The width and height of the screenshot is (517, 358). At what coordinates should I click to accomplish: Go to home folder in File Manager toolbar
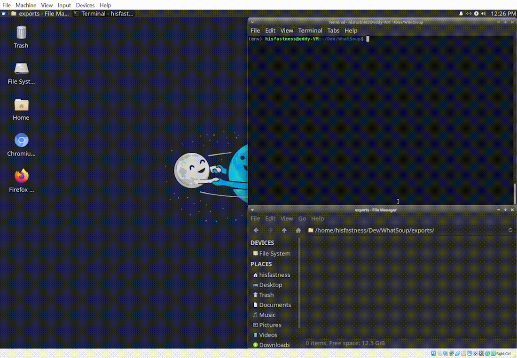click(298, 230)
